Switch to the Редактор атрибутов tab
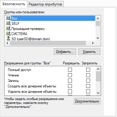This screenshot has height=117, width=117. 45,4
